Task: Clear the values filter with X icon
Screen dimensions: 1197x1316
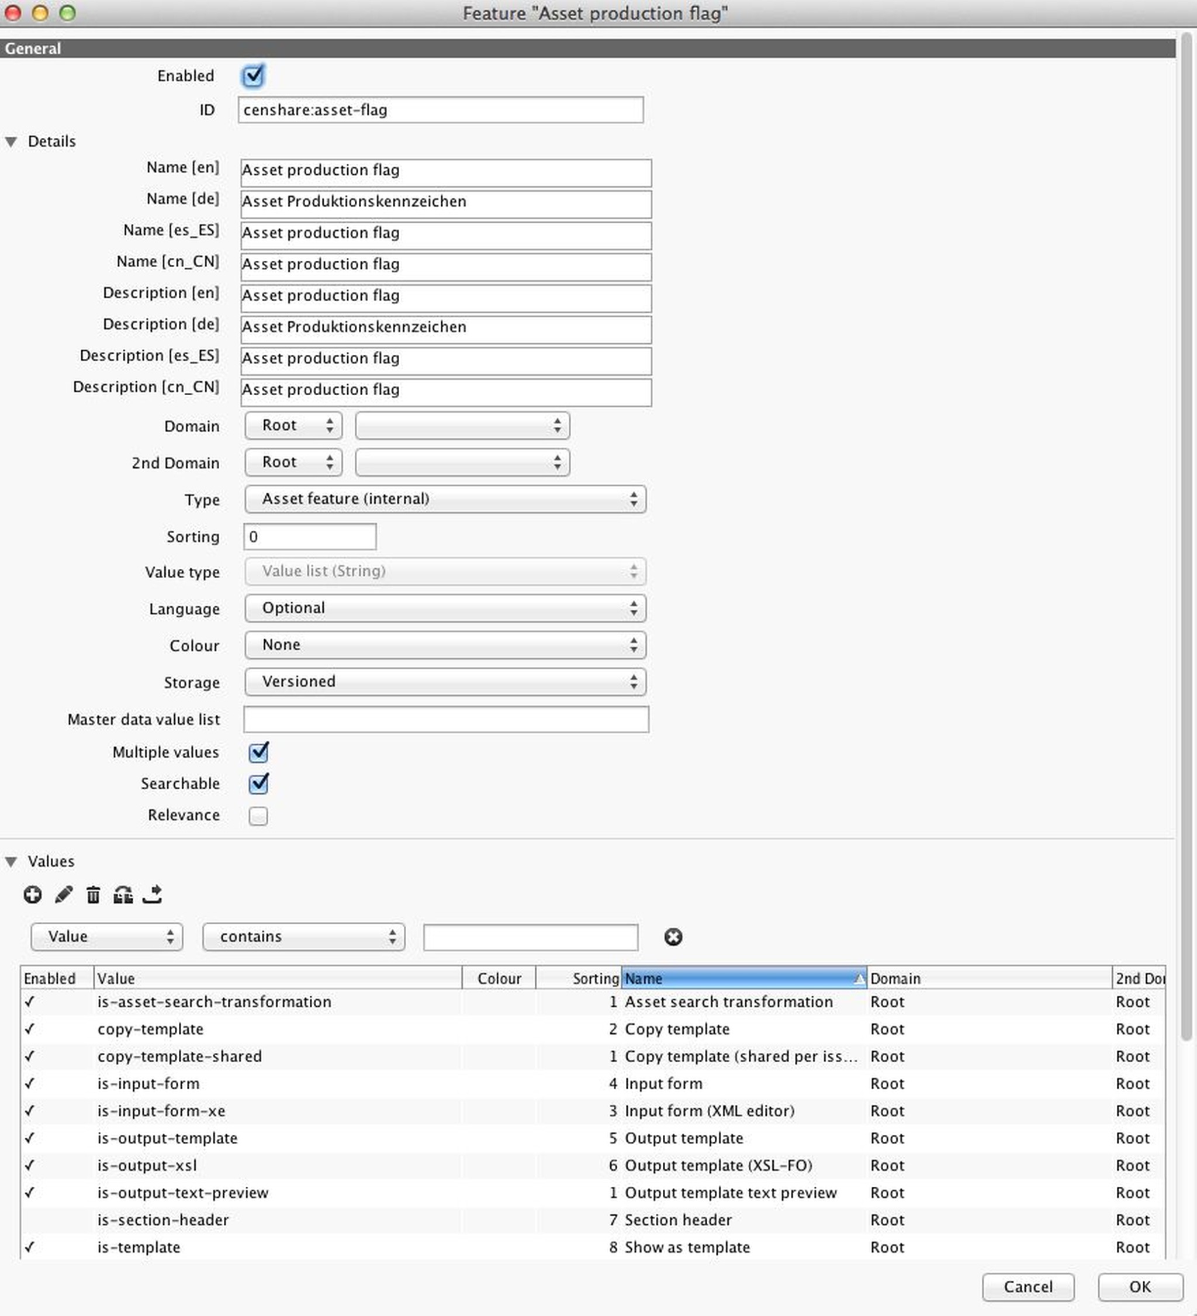Action: pos(673,937)
